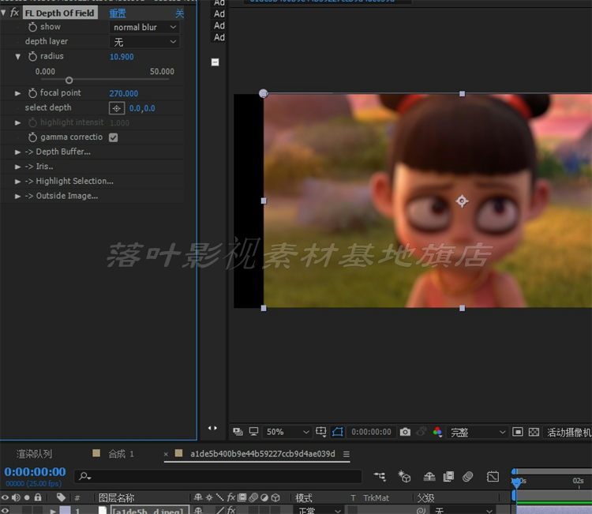Image resolution: width=592 pixels, height=514 pixels.
Task: Switch to the 渲染队列 tab
Action: 34,454
